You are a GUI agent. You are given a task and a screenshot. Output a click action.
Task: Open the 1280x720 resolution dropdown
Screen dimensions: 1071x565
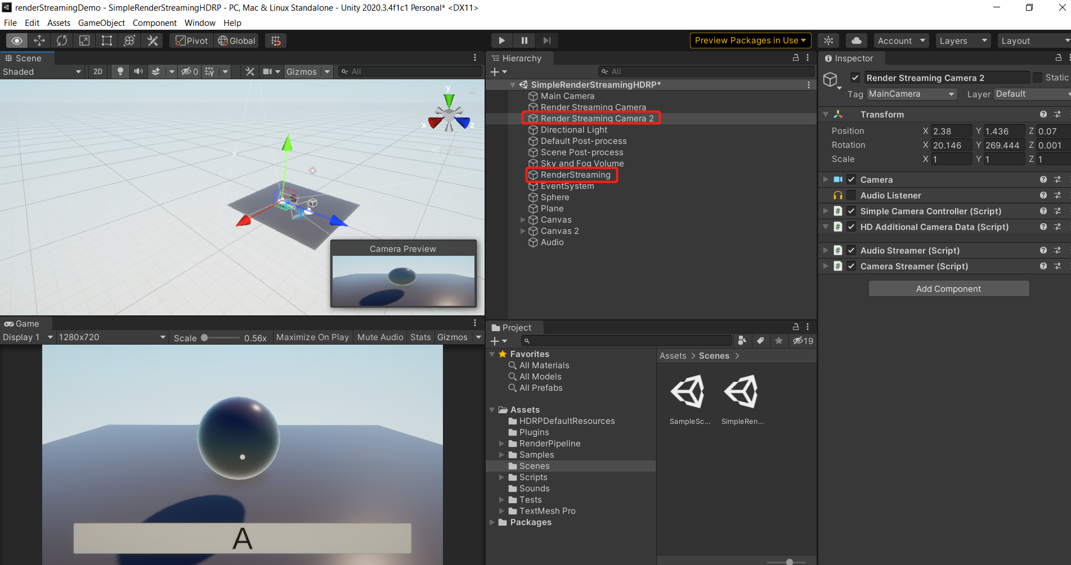112,337
